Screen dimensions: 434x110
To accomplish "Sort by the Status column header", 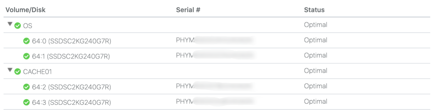I will pos(314,10).
